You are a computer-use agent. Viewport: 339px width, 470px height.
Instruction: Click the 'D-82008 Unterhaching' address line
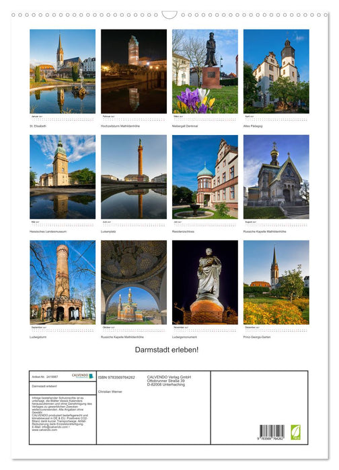click(x=166, y=385)
